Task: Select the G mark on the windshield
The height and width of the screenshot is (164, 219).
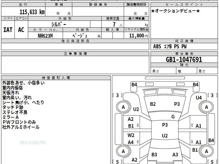Action: [x=173, y=116]
